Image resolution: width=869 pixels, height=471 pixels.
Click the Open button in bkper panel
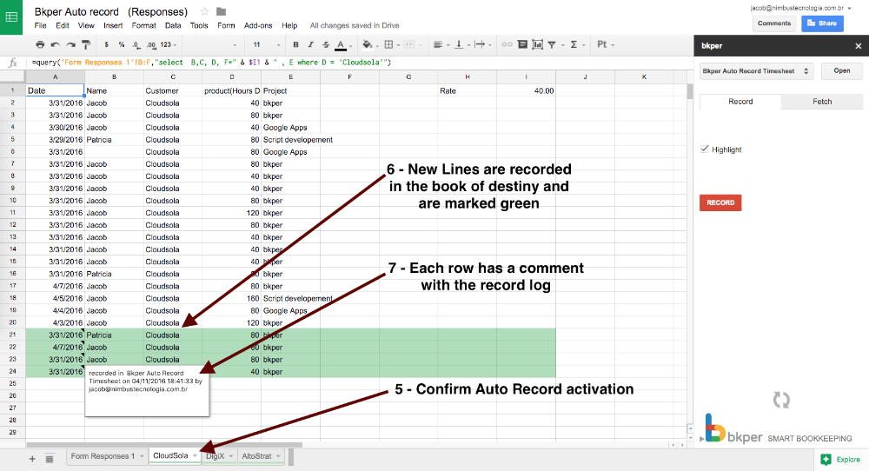point(842,71)
